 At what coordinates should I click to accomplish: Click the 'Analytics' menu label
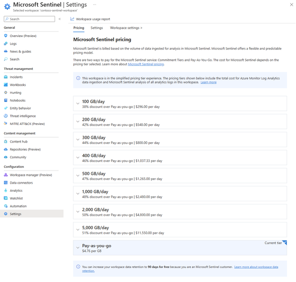pos(16,190)
